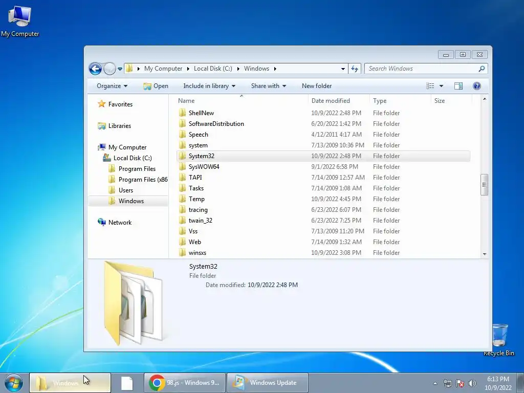Click the Refresh button beside address bar
This screenshot has width=524, height=393.
tap(355, 69)
